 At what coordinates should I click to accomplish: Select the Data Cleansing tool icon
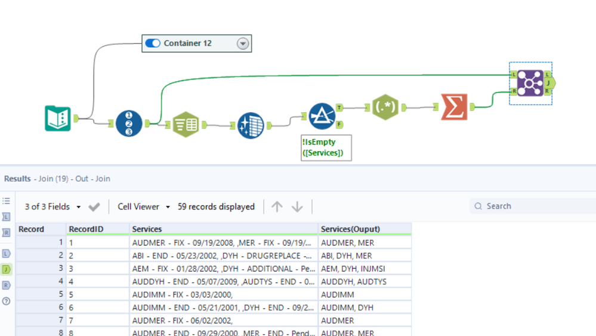(x=251, y=125)
